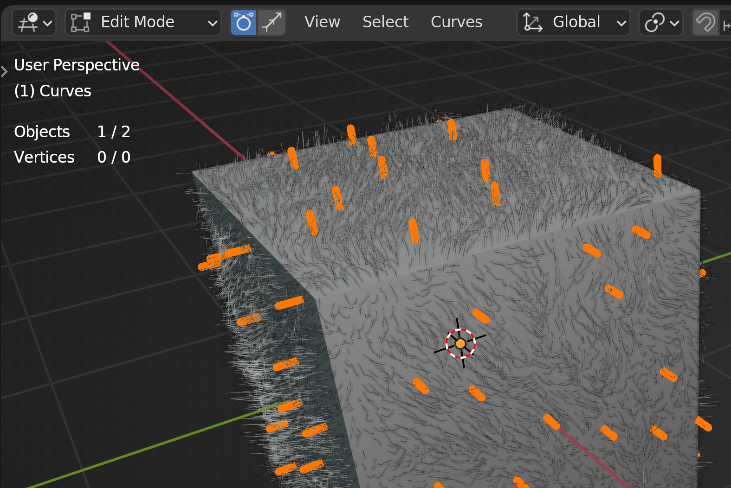The image size is (731, 488).
Task: Open the editor type dropdown
Action: (x=34, y=22)
